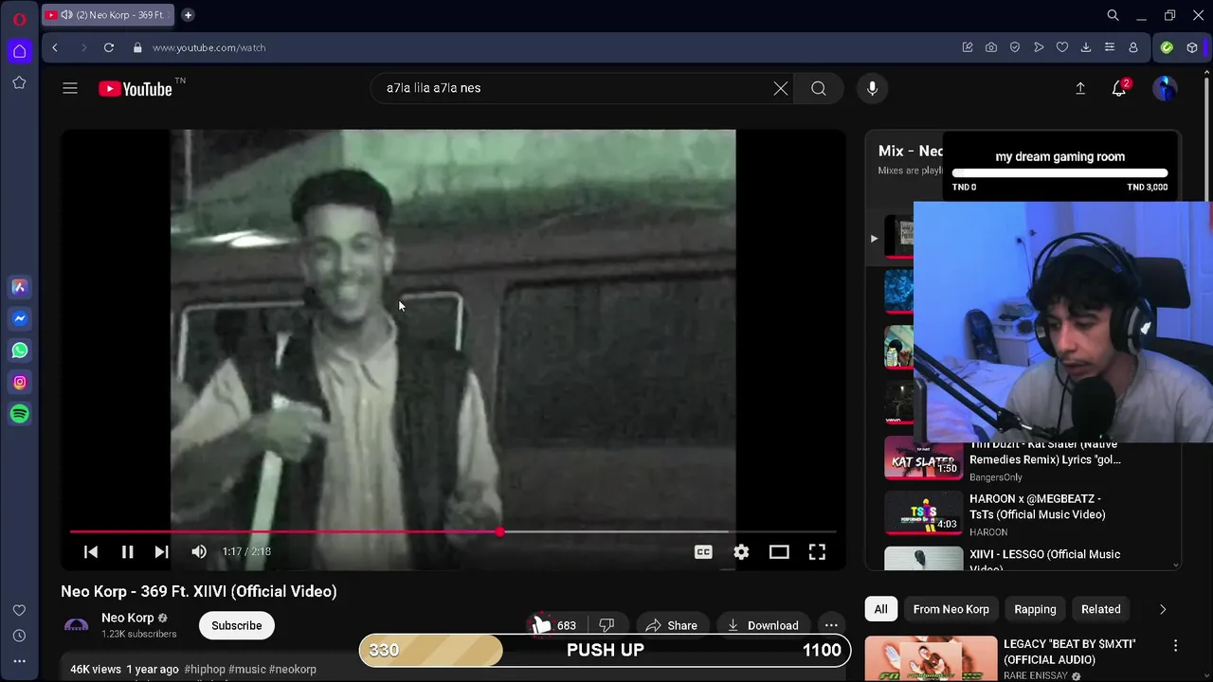Open the YouTube Create upload button
Screen dimensions: 1213x682
[1080, 88]
